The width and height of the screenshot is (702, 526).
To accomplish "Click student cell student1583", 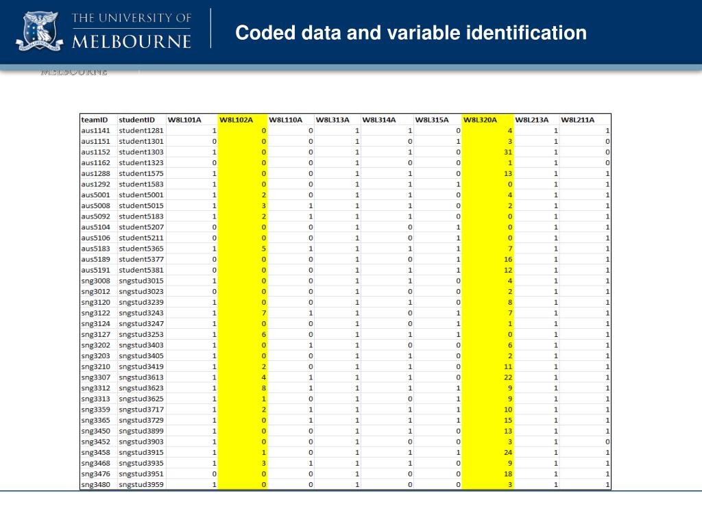I will [x=141, y=184].
